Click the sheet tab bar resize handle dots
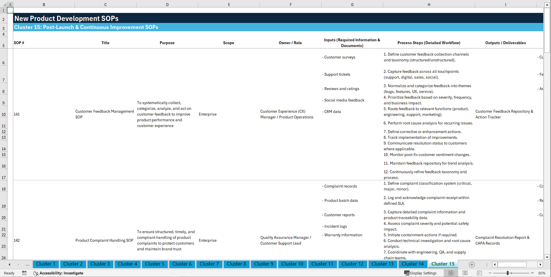Image resolution: width=551 pixels, height=277 pixels. click(x=487, y=264)
